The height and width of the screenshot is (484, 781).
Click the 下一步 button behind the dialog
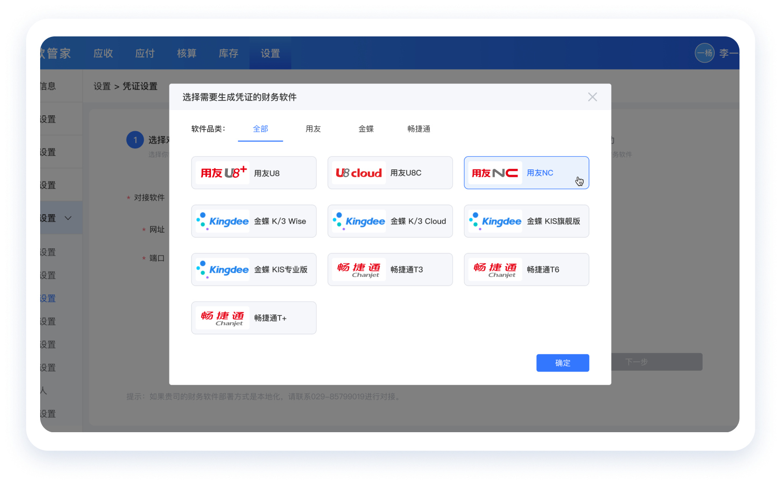(x=657, y=362)
